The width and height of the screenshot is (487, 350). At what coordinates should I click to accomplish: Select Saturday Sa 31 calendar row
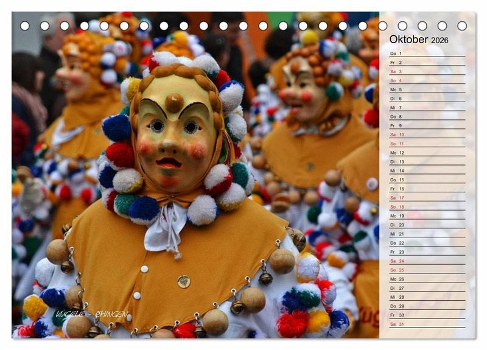pyautogui.click(x=426, y=324)
